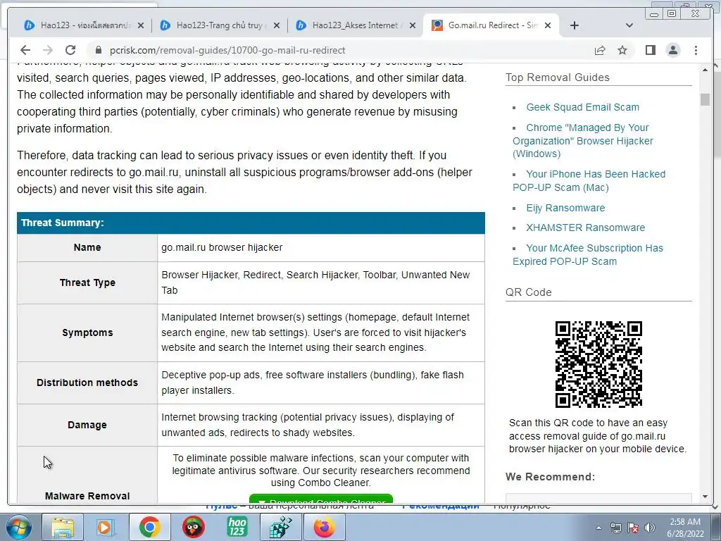The width and height of the screenshot is (721, 541).
Task: Share this page icon
Action: tap(600, 50)
